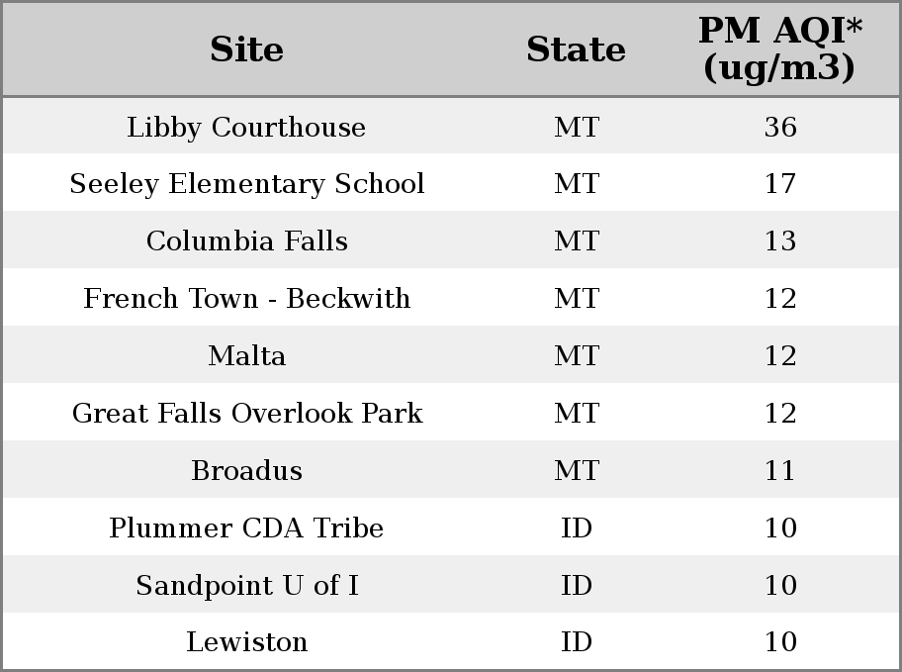The image size is (902, 672).
Task: Select the Seeley Elementary School site cell
Action: [247, 184]
